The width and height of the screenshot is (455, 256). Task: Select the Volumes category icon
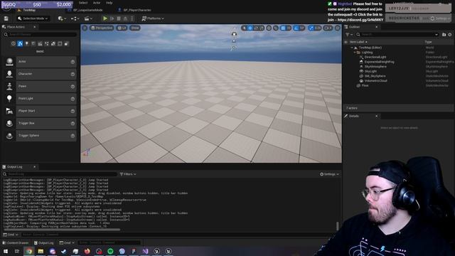(60, 43)
